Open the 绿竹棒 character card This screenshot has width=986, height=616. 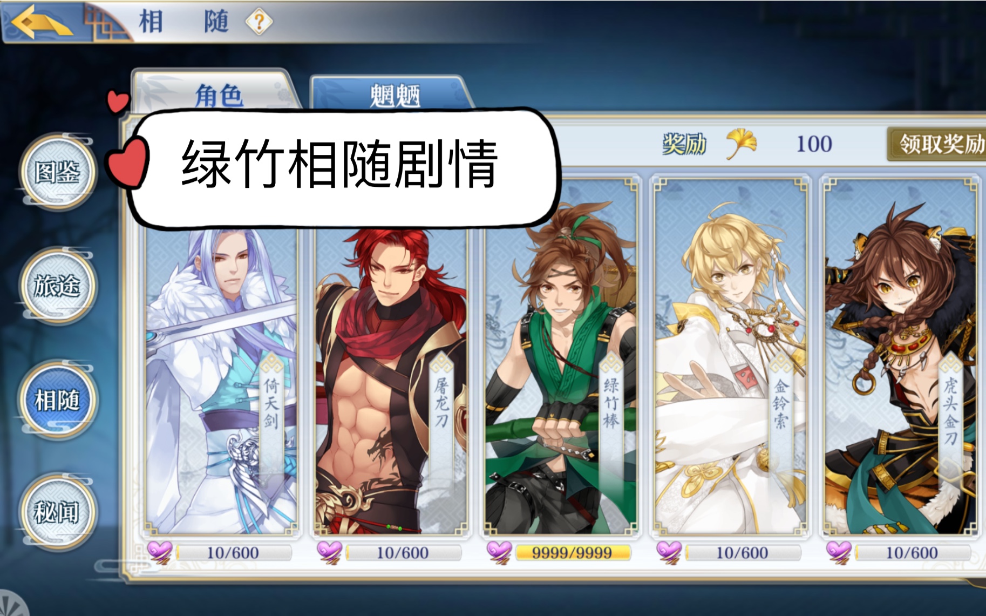tap(560, 356)
